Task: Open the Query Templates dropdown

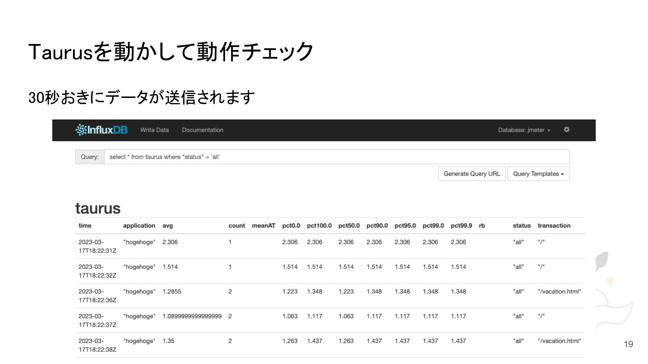Action: pos(538,174)
